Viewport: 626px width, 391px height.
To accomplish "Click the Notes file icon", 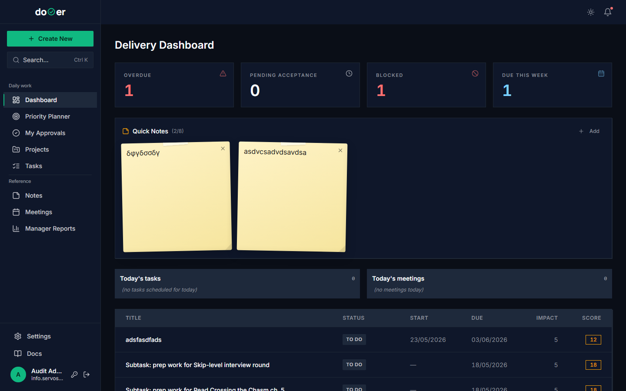I will (x=16, y=195).
